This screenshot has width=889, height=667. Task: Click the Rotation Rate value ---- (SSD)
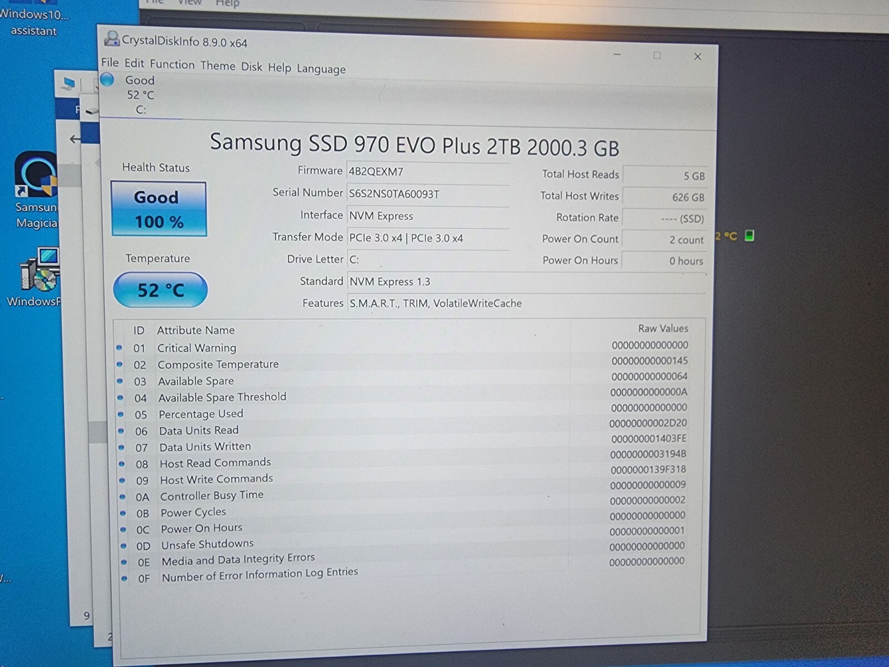[665, 218]
